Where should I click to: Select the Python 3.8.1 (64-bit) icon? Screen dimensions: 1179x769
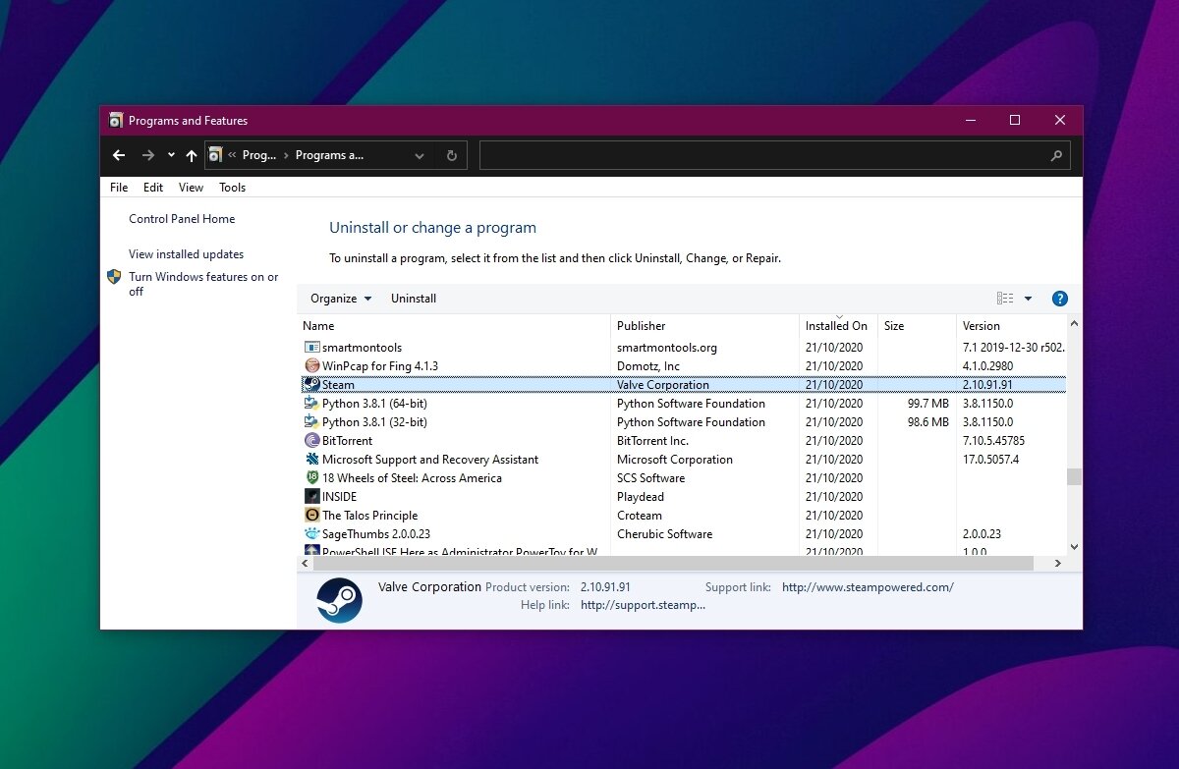click(x=311, y=404)
